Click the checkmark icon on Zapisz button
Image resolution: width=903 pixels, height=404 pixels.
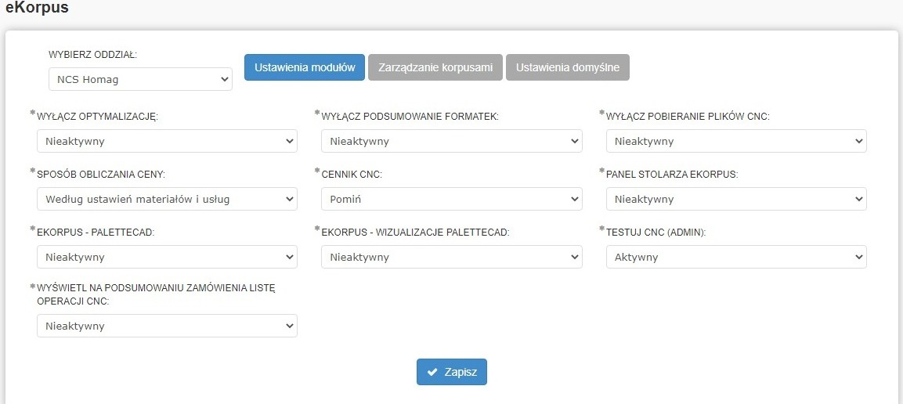pos(432,372)
